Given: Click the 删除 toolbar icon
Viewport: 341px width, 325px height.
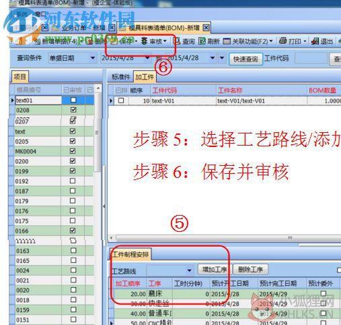Looking at the screenshot, I should pos(90,41).
